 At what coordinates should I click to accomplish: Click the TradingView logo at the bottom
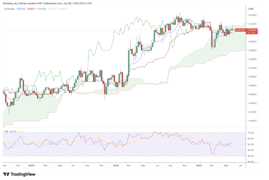[x=19, y=174]
